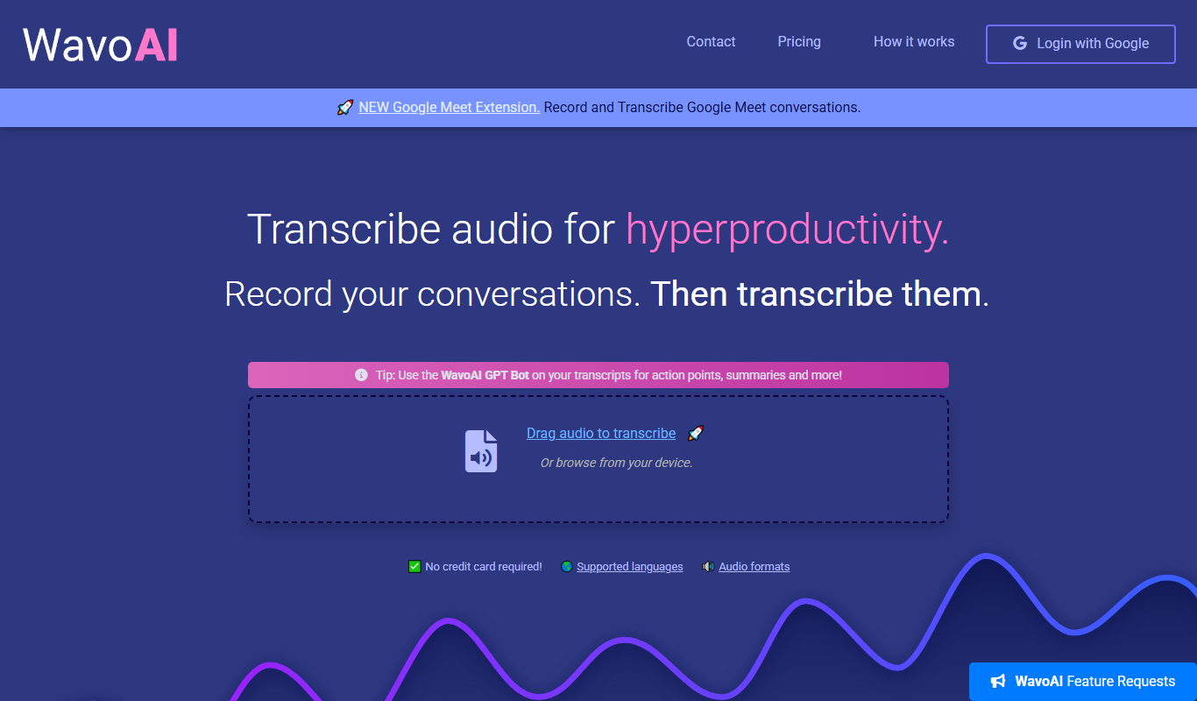Open the NEW Google Meet Extension link

tap(449, 108)
